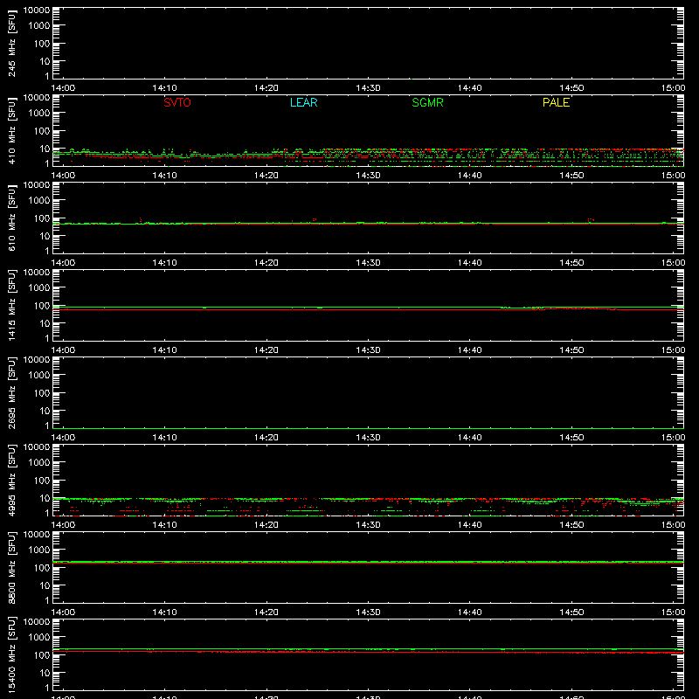Select the 2695 MHz [SFU] axis title
699x699 pixels.
(11, 392)
